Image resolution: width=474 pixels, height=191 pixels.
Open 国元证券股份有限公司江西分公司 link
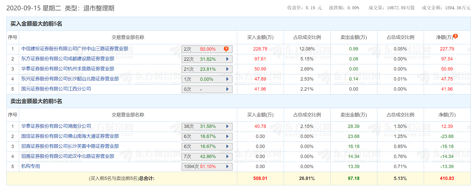click(x=56, y=89)
